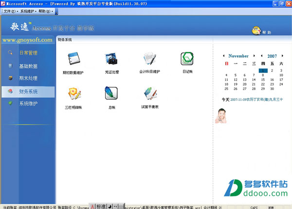The image size is (292, 209).
Task: Click the Sunday 日 column header
Action: [226, 64]
